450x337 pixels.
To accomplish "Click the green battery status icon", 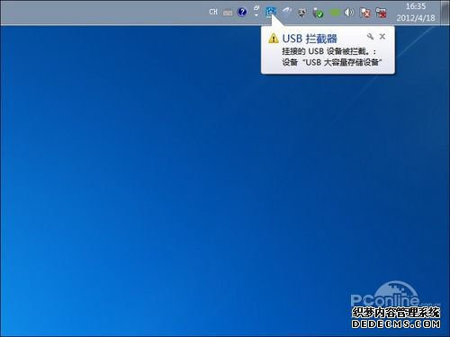I will pyautogui.click(x=334, y=13).
